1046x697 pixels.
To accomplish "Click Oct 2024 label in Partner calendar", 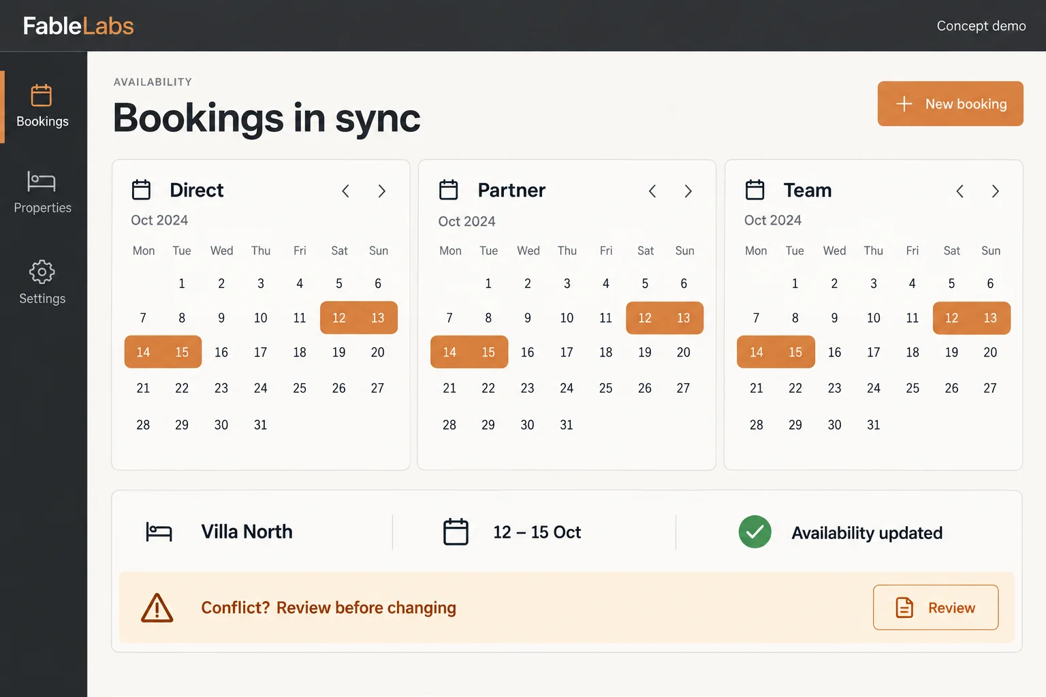I will tap(467, 221).
